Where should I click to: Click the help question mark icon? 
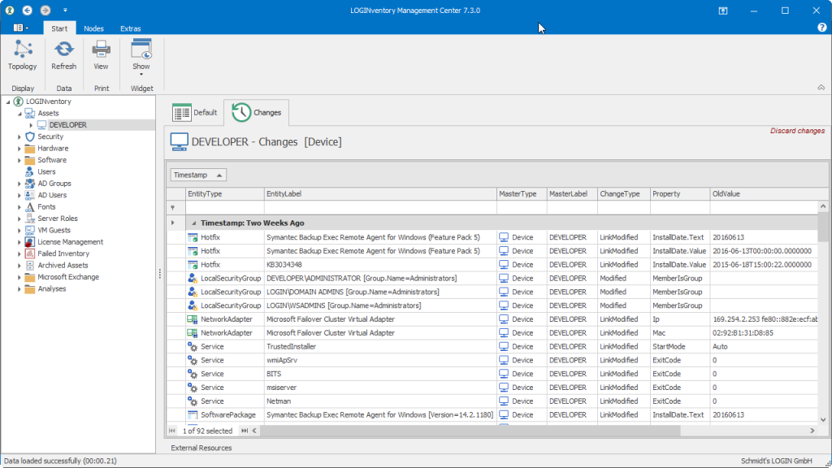pyautogui.click(x=821, y=28)
